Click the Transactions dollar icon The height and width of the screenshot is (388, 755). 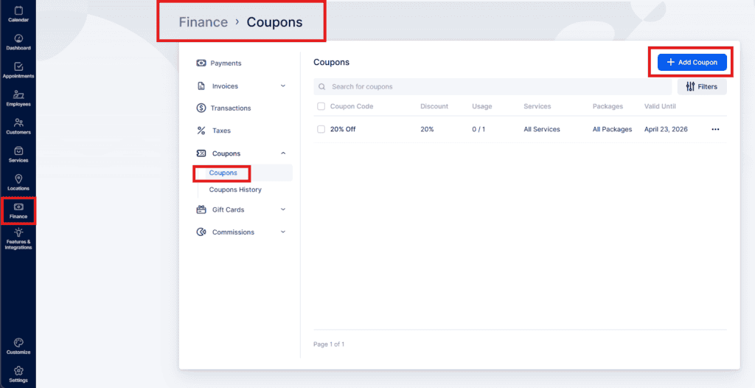pyautogui.click(x=201, y=108)
